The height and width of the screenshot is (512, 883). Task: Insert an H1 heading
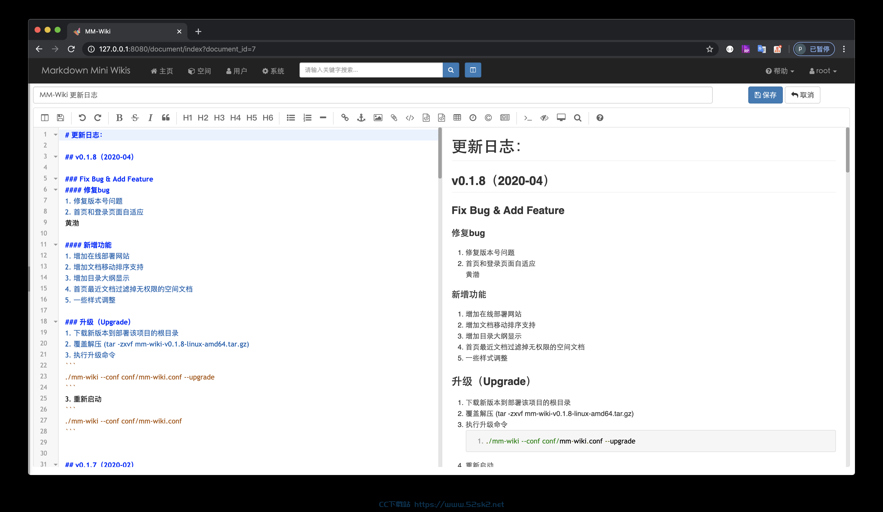[x=188, y=118]
